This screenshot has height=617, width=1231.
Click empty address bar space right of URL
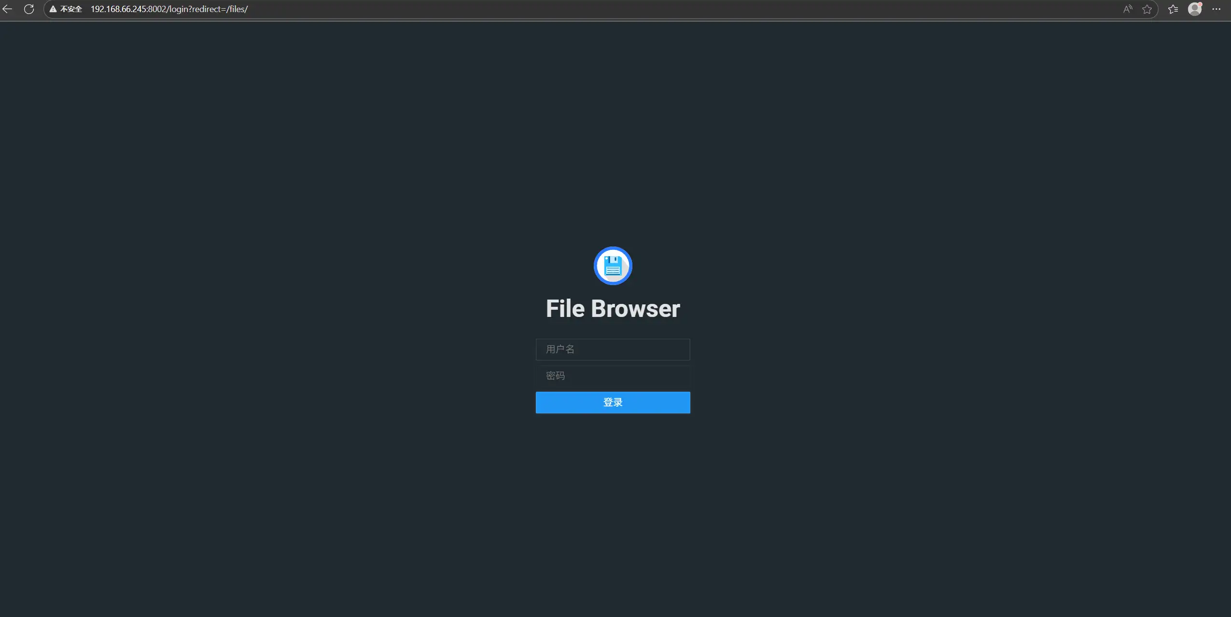pyautogui.click(x=676, y=9)
